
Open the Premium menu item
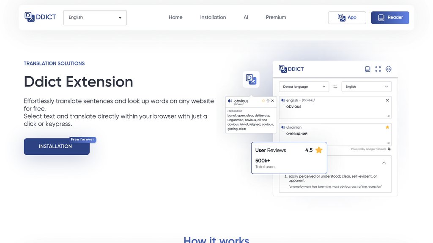click(276, 17)
